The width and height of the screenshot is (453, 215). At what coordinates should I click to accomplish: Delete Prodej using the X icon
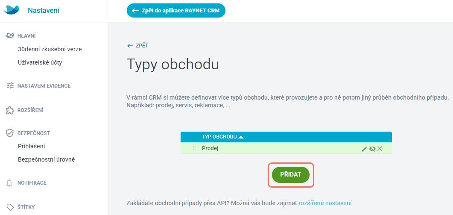tap(380, 149)
